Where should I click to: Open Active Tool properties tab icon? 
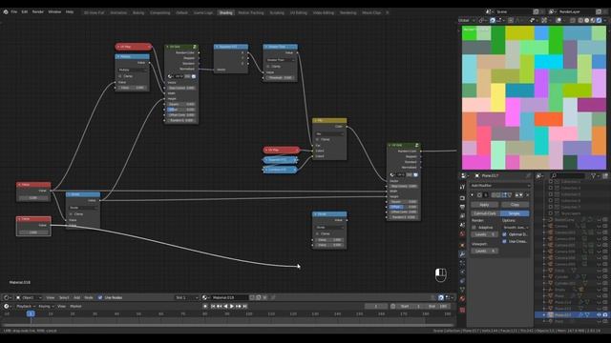(462, 187)
